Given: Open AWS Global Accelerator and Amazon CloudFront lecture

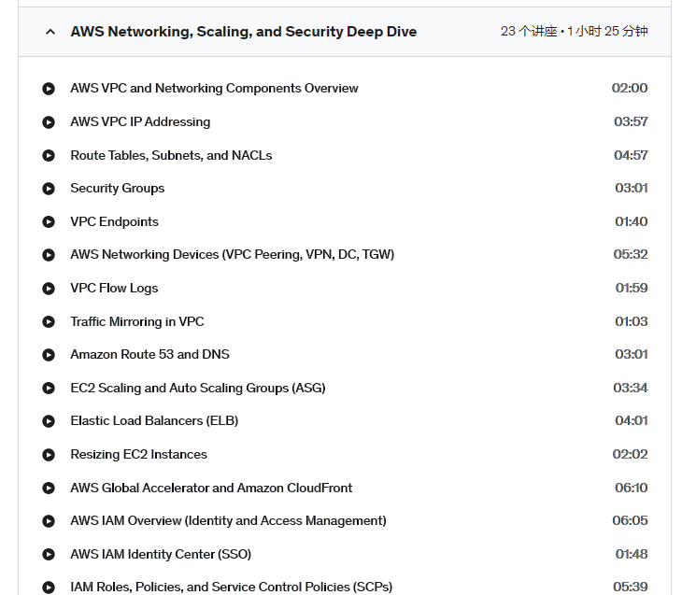Looking at the screenshot, I should click(211, 488).
